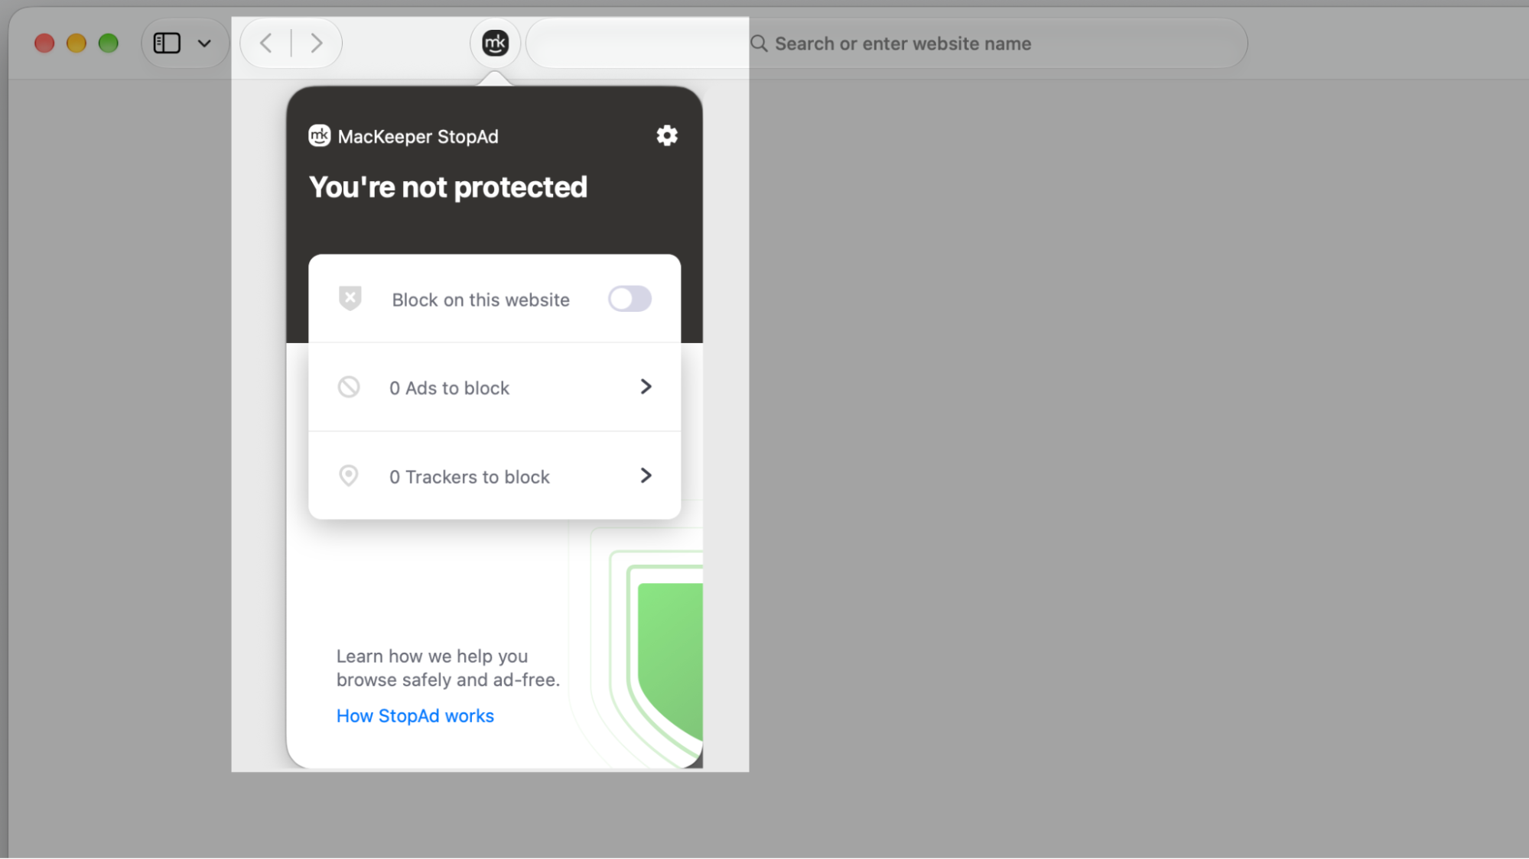Click the "You're not protected" heading
1529x859 pixels.
448,187
